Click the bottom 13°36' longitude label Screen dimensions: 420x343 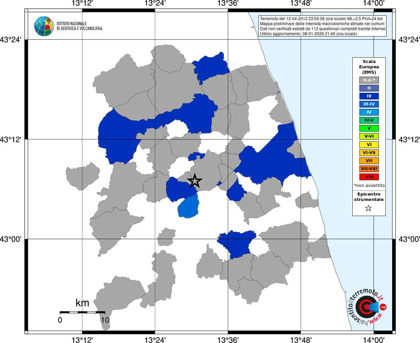(228, 340)
